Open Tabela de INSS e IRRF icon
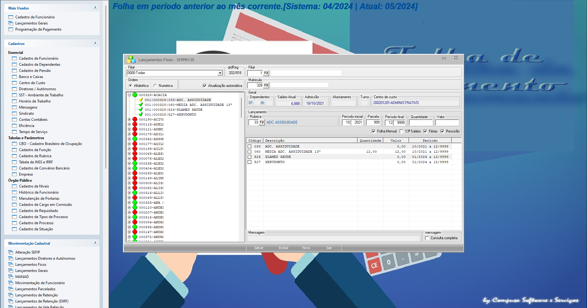Screen dimensions: 587x308 click(14, 162)
